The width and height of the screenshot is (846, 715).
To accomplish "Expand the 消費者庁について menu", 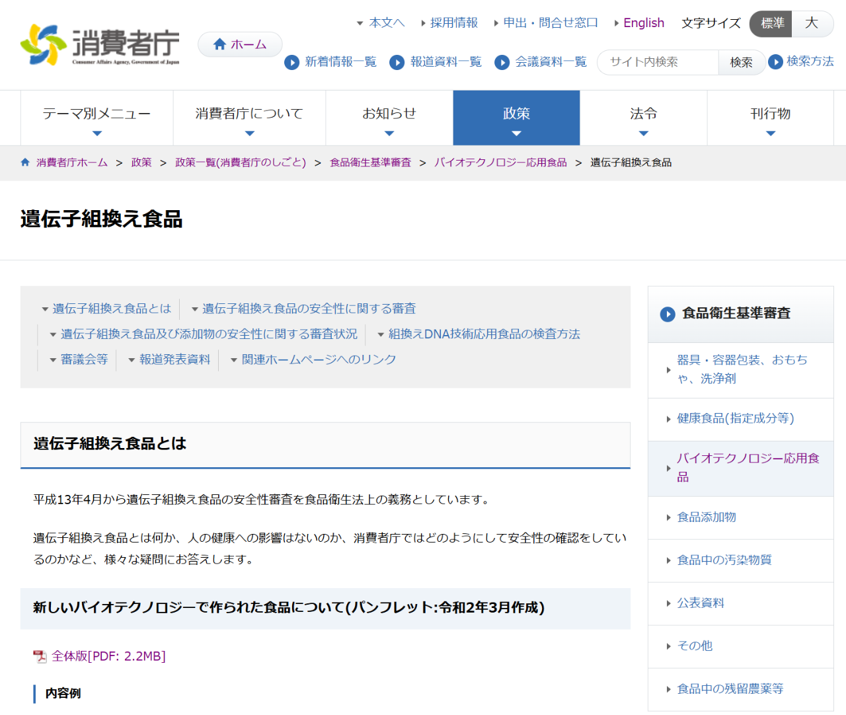I will click(x=249, y=118).
